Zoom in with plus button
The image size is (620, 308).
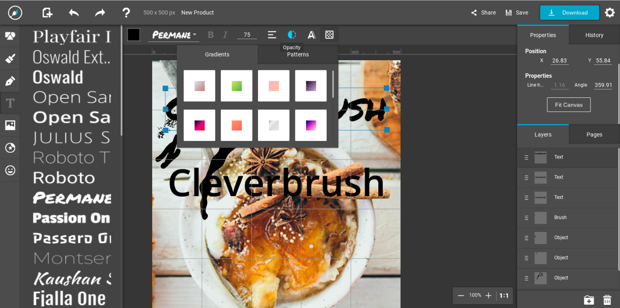tap(489, 295)
